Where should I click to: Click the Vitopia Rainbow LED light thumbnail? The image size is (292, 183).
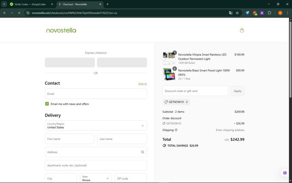point(169,58)
